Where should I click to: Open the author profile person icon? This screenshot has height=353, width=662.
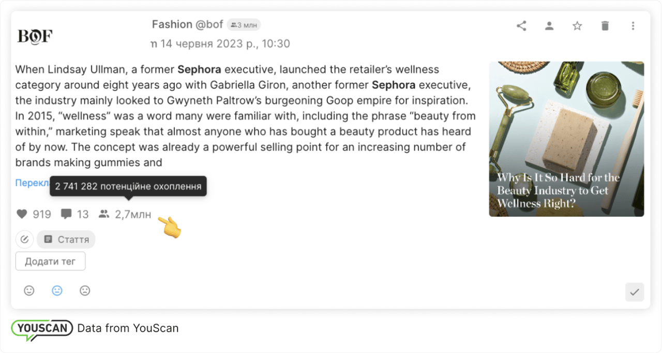(x=549, y=26)
